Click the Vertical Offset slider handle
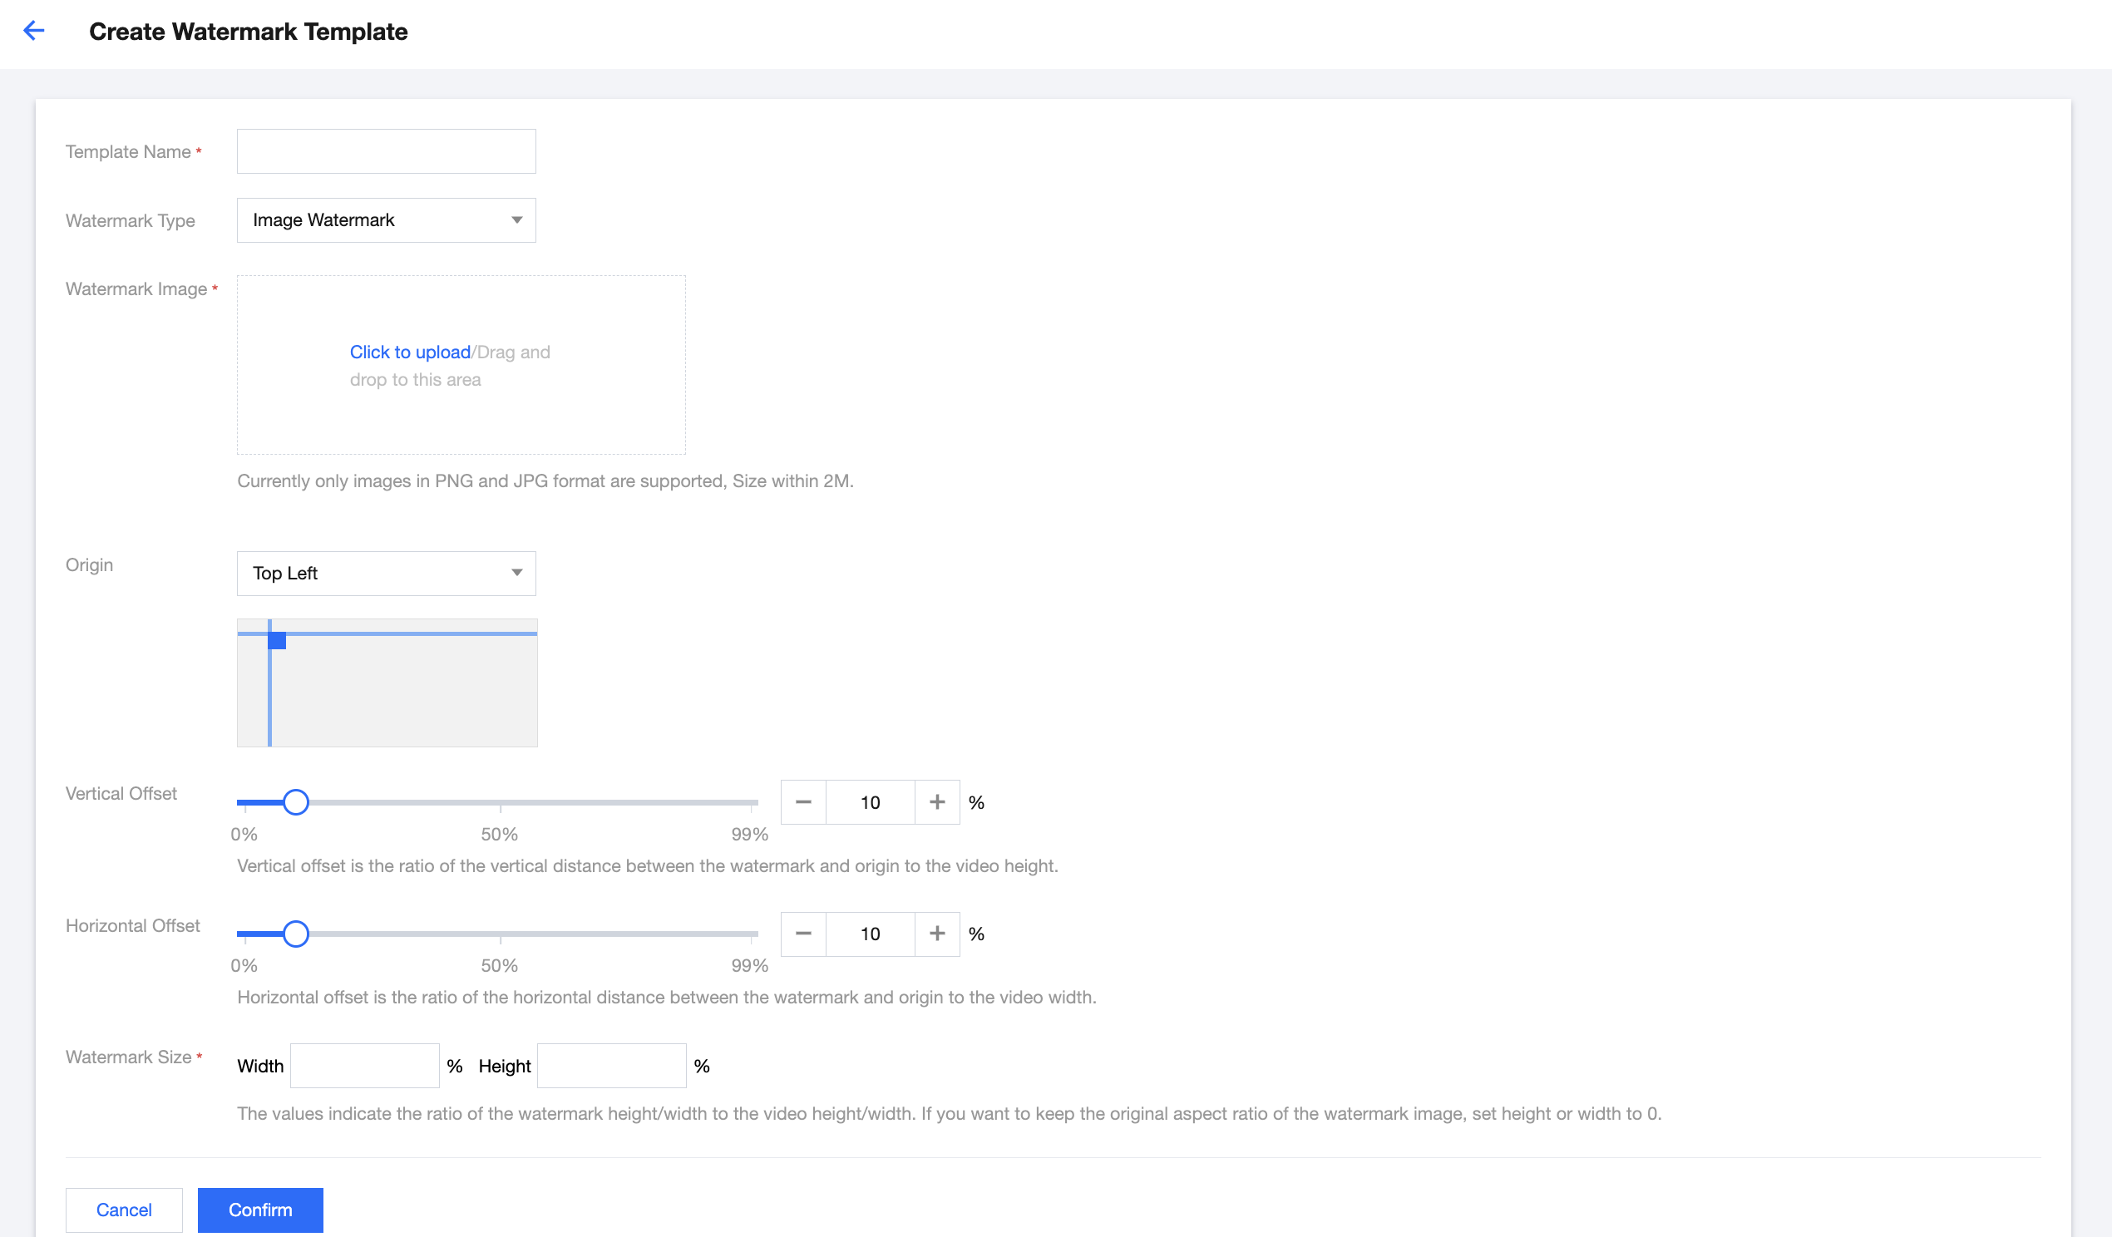2112x1237 pixels. (x=296, y=802)
